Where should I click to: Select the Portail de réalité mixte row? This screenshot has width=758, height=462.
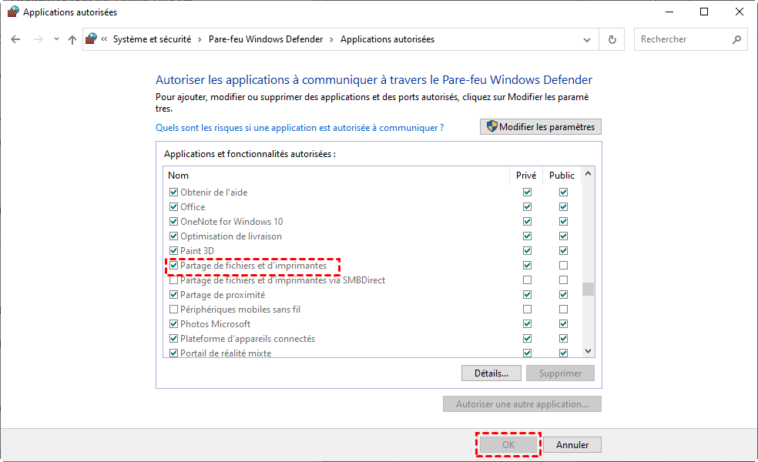click(372, 353)
